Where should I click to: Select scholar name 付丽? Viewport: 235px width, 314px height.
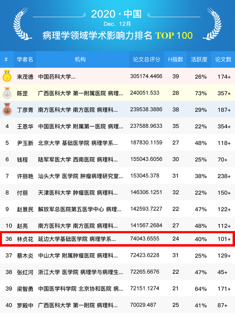coord(22,193)
